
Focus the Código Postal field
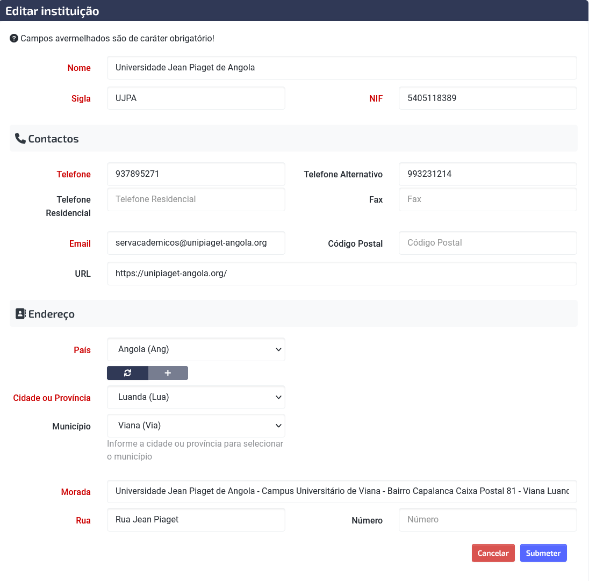click(x=487, y=243)
